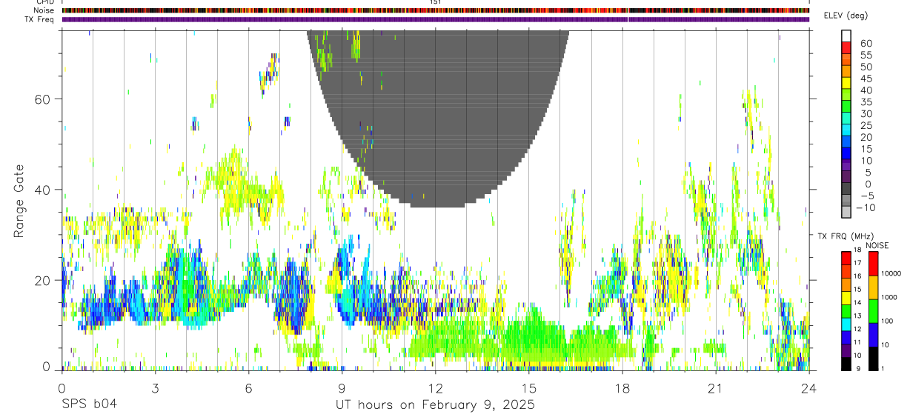Click x-axis tick label '24'
The width and height of the screenshot is (910, 420).
tap(809, 387)
